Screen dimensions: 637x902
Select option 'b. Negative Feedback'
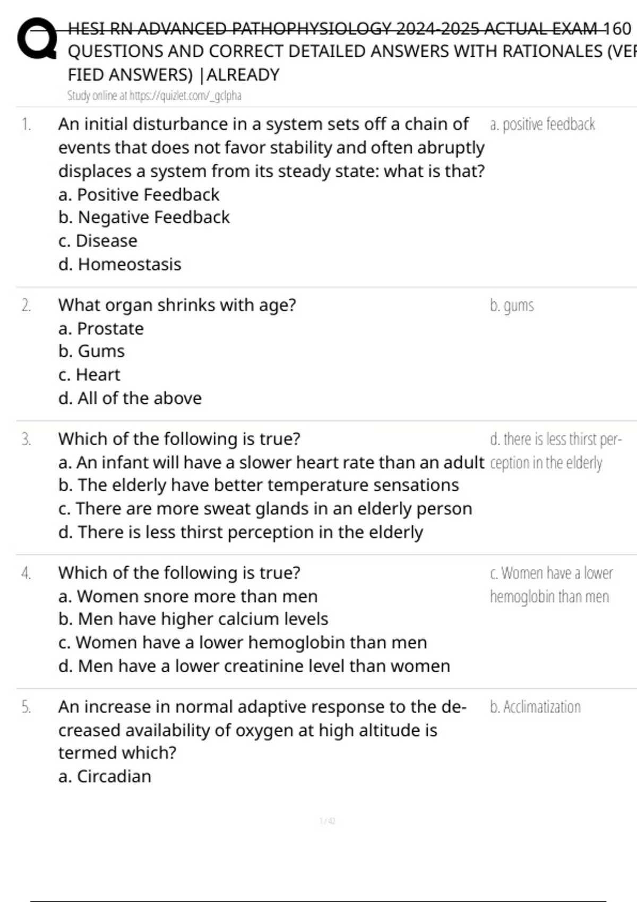pos(144,218)
